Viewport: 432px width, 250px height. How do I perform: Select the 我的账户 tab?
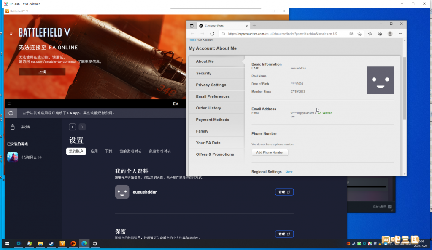click(76, 152)
